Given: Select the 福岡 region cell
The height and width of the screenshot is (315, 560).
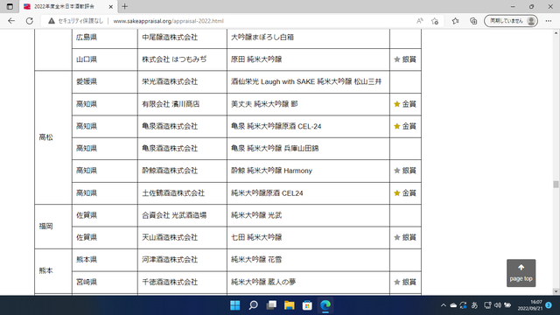Looking at the screenshot, I should (x=53, y=226).
